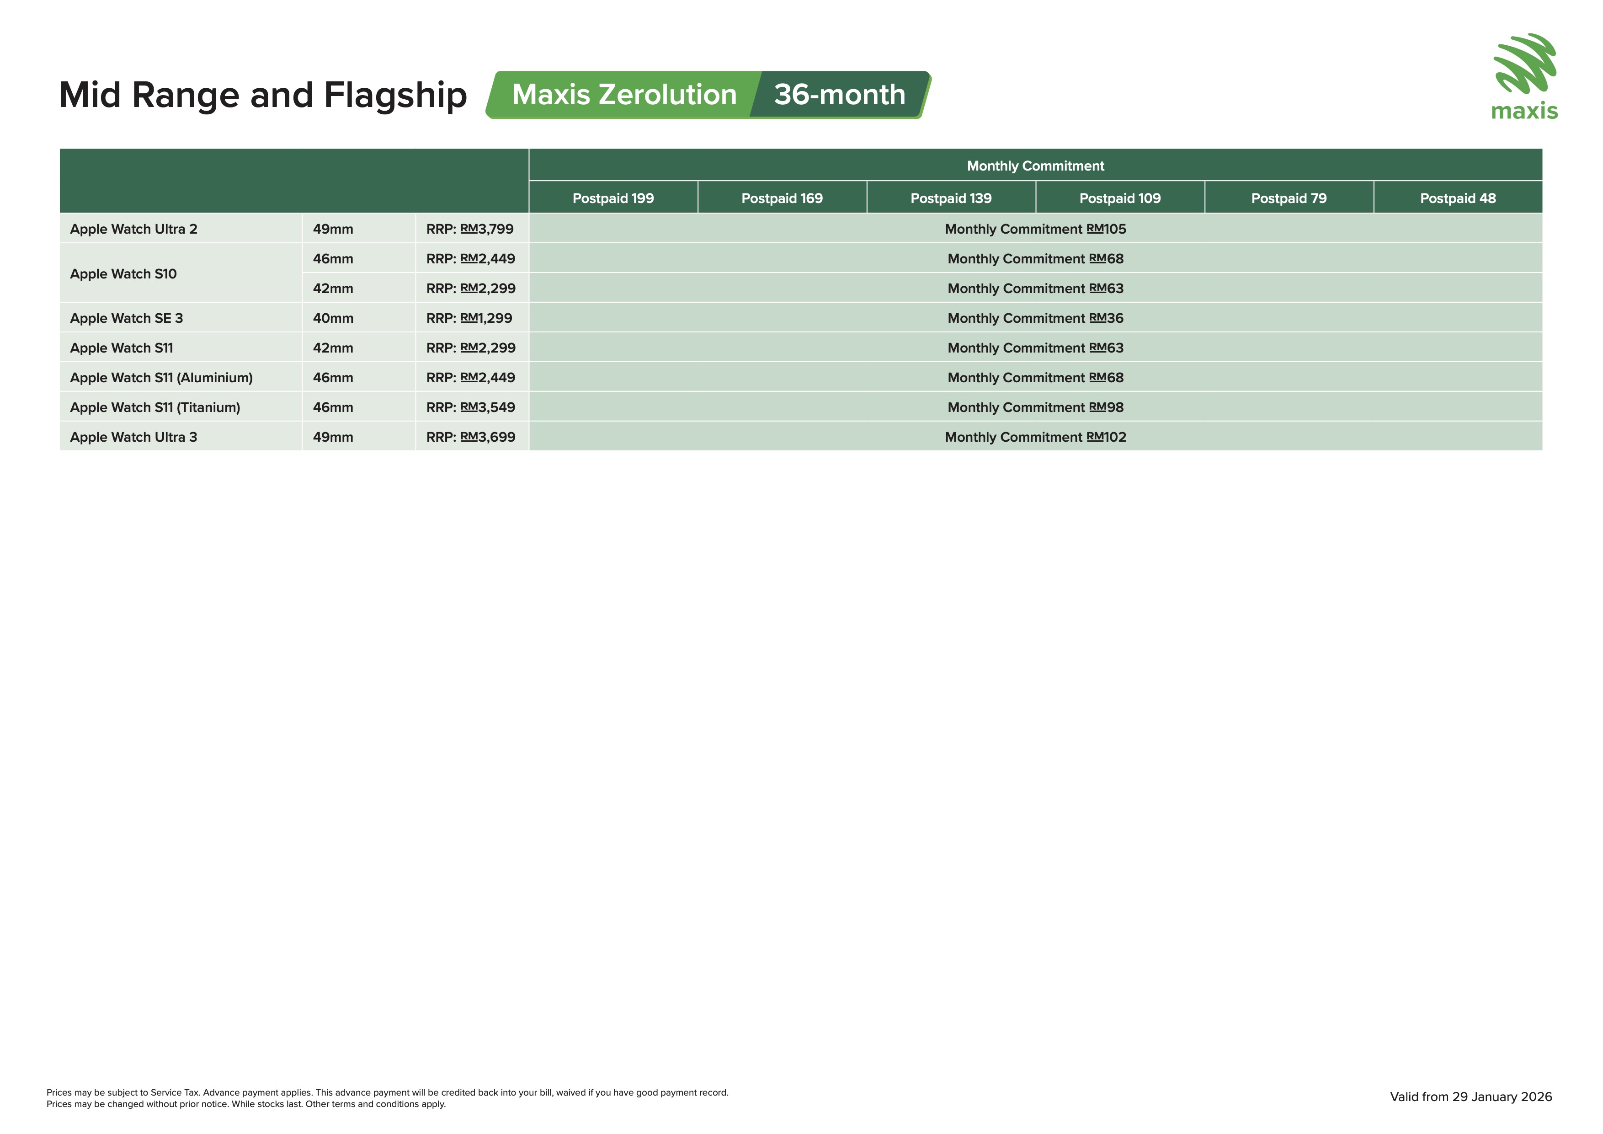
Task: Click the Apple Watch Ultra 2 row name
Action: (134, 229)
